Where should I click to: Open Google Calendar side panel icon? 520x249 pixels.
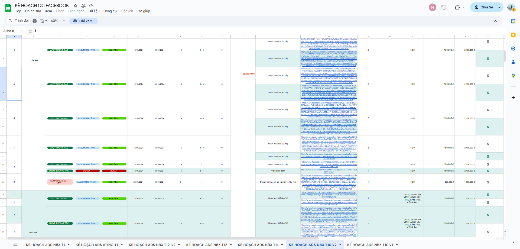point(513,21)
